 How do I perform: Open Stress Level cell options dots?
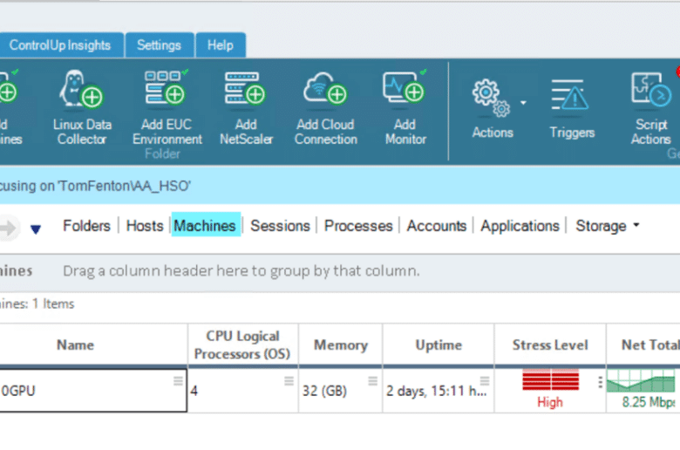600,382
